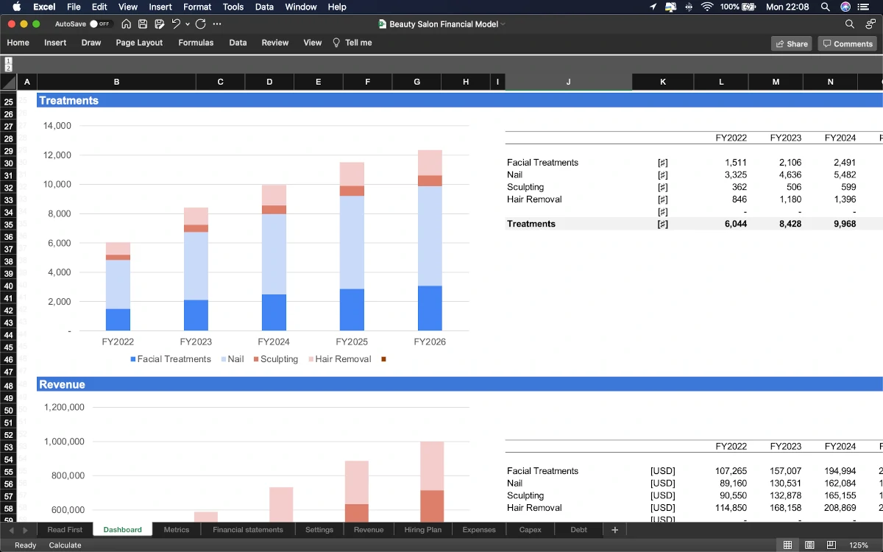Switch to the Draw ribbon tab
883x552 pixels.
pyautogui.click(x=91, y=43)
